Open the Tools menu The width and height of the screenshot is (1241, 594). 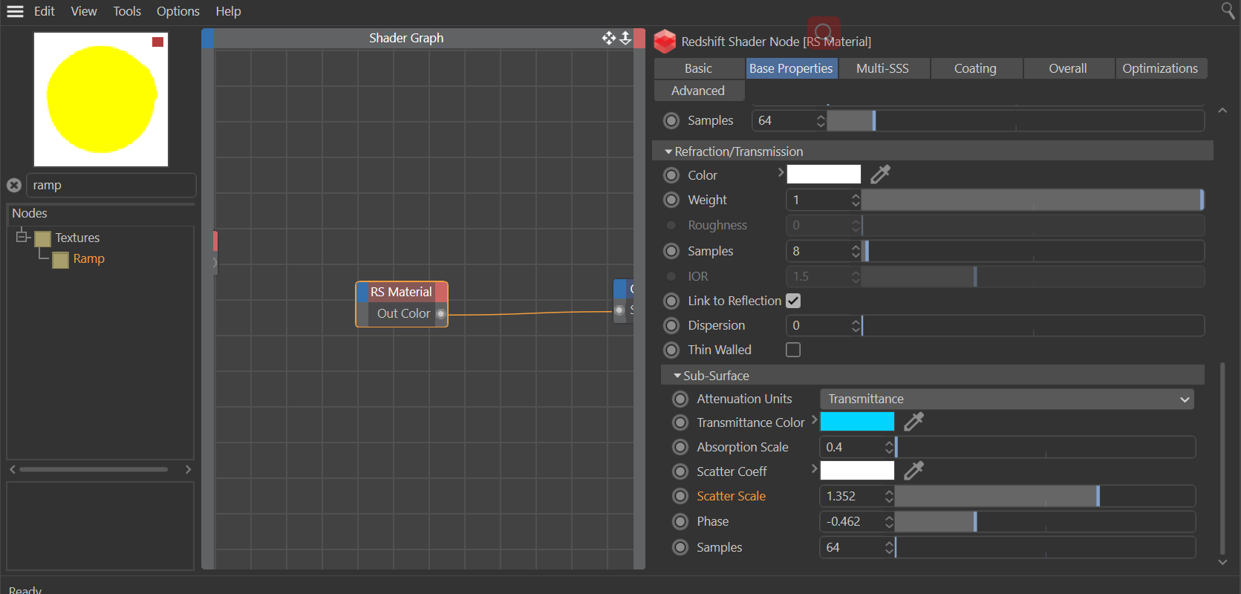tap(127, 11)
